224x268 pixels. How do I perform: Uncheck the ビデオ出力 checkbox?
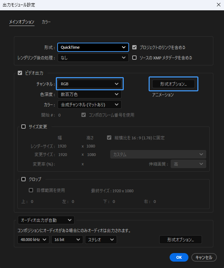20,73
